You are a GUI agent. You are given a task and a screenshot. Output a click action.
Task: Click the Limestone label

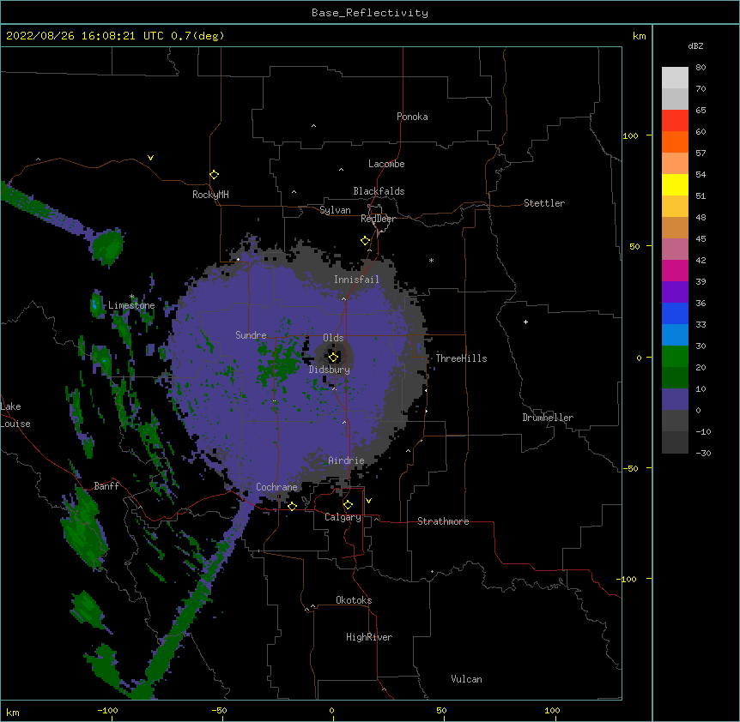coord(131,305)
